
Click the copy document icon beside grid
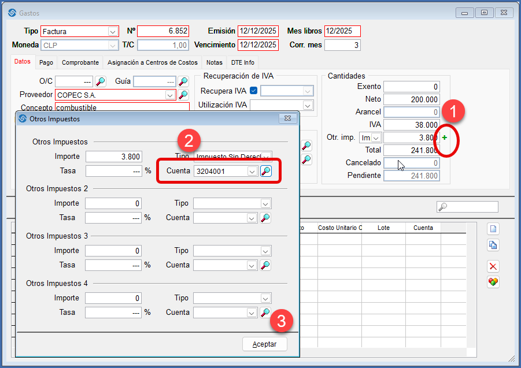tap(493, 245)
